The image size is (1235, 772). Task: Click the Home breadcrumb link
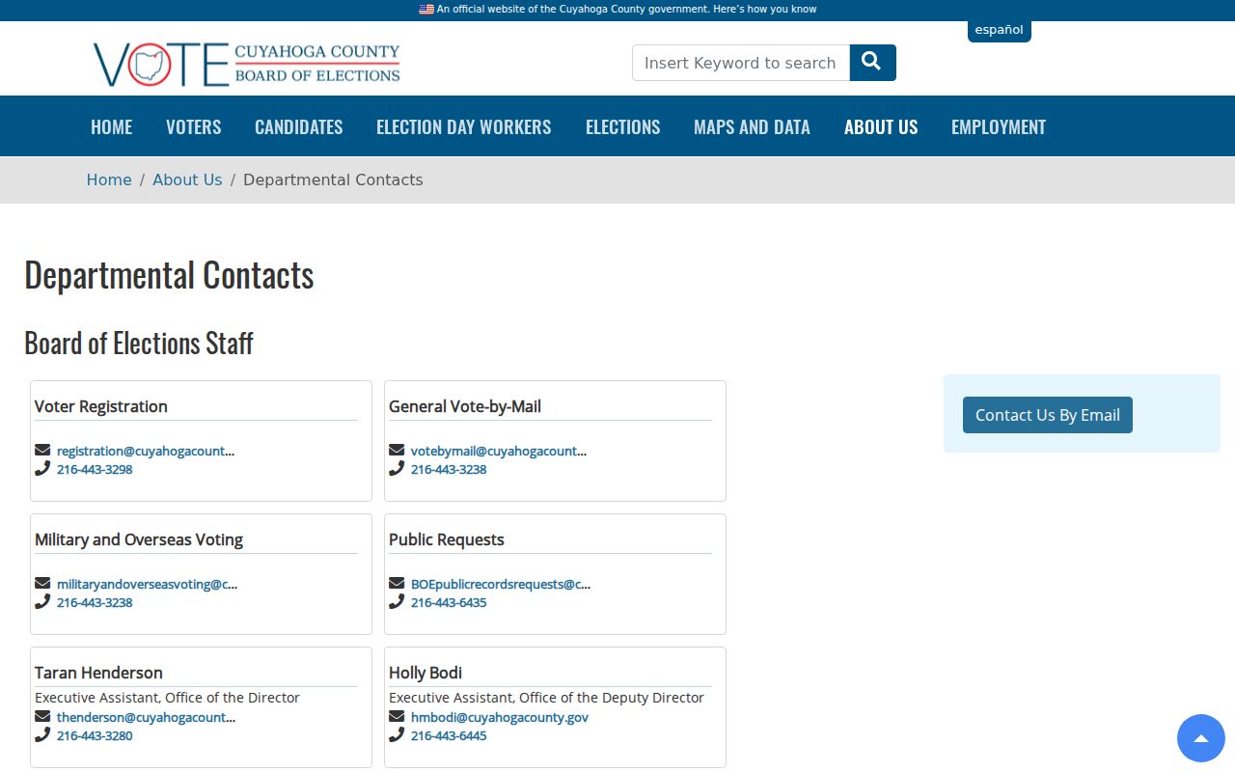pos(109,179)
